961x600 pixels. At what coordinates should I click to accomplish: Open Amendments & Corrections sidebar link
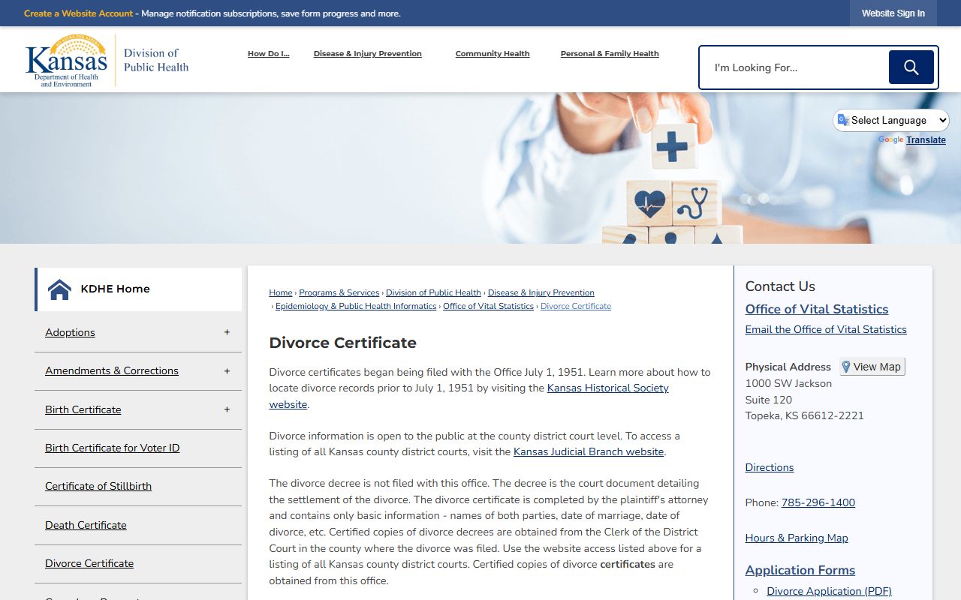pos(112,371)
